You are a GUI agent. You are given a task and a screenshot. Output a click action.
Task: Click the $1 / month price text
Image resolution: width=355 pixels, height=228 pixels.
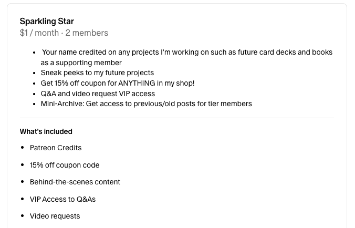[x=39, y=33]
